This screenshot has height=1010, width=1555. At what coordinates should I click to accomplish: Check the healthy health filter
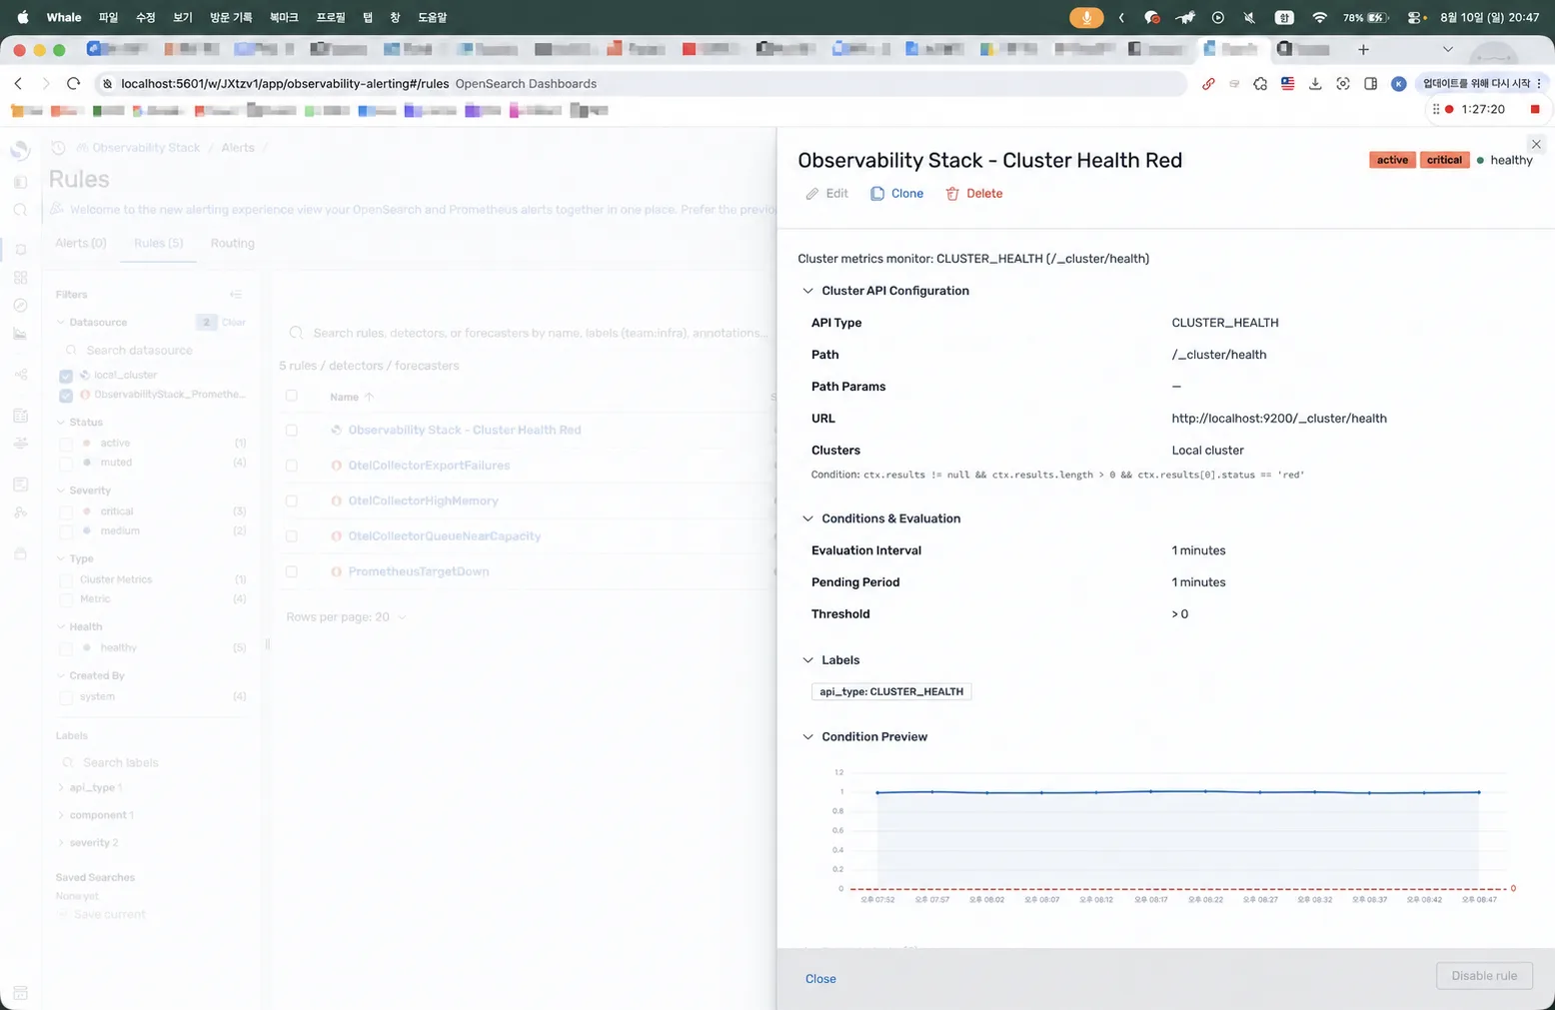66,648
